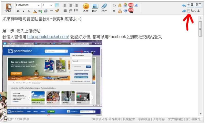Clear formatting with the broom icon
The height and width of the screenshot is (124, 205).
[57, 11]
